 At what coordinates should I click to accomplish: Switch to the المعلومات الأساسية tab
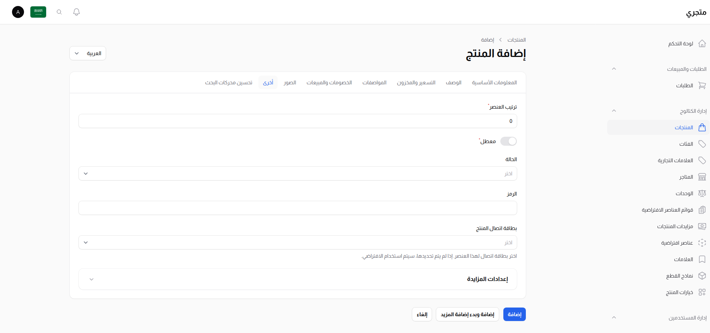tap(494, 82)
